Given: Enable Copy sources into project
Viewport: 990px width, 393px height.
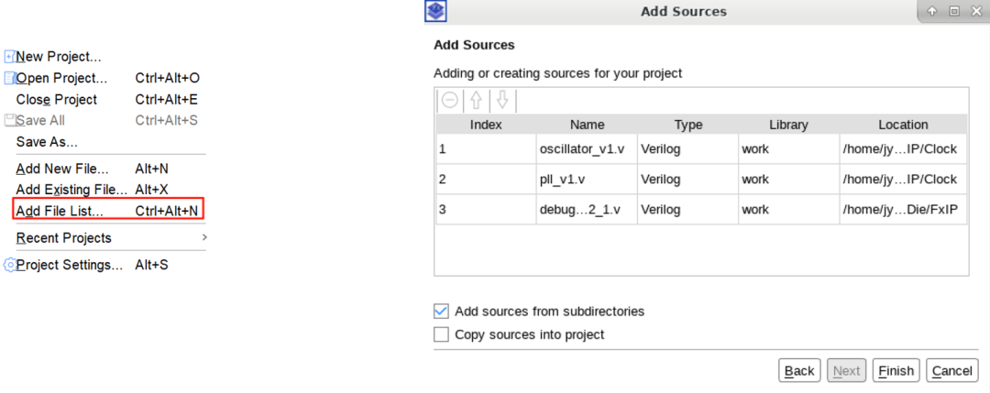Looking at the screenshot, I should [x=441, y=334].
